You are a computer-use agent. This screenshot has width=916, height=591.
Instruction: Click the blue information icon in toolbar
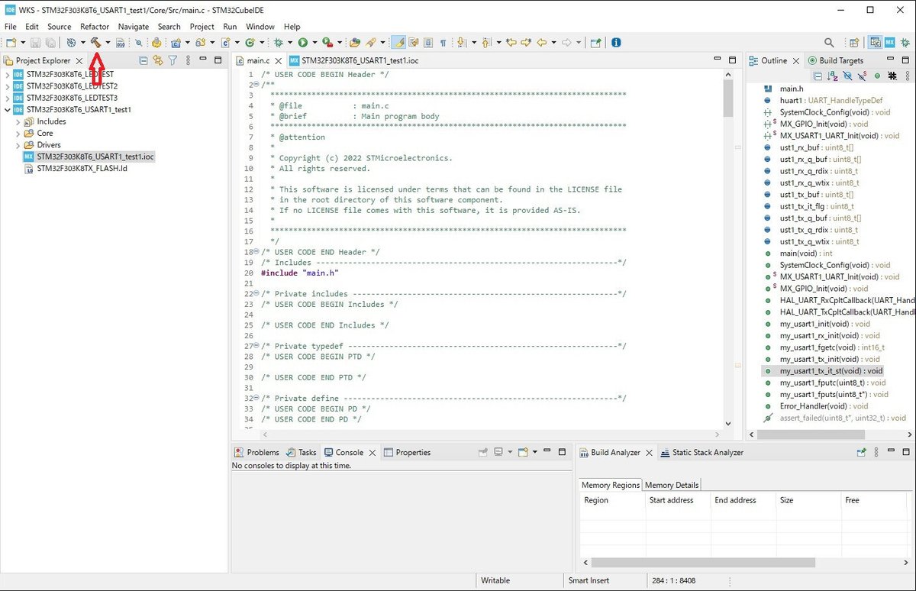point(616,42)
